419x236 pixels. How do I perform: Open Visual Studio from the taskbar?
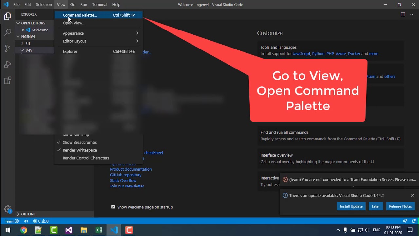(69, 230)
